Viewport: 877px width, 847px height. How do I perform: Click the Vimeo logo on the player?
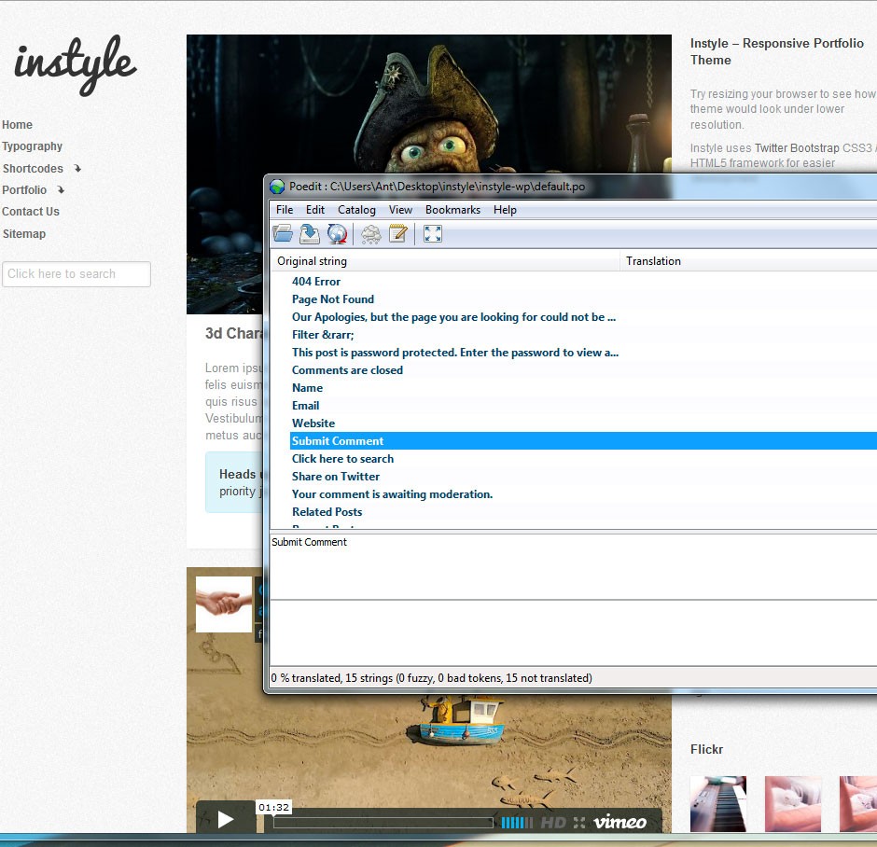tap(619, 822)
